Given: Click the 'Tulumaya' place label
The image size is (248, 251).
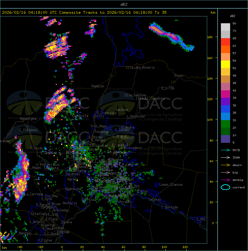Looking at the screenshot, I should tap(102, 131).
